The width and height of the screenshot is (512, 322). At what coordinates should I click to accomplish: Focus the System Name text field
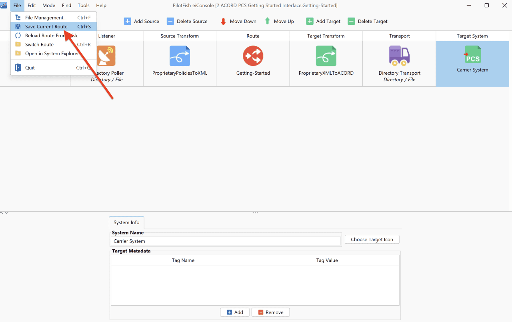tap(226, 241)
